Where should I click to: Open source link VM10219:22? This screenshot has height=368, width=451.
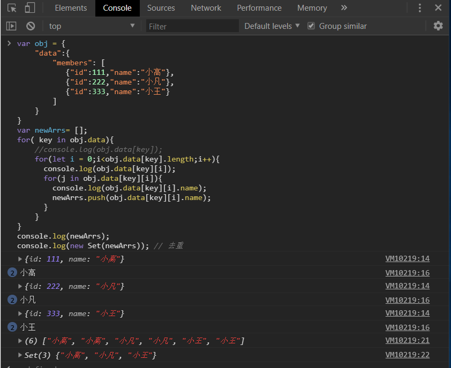pyautogui.click(x=407, y=355)
